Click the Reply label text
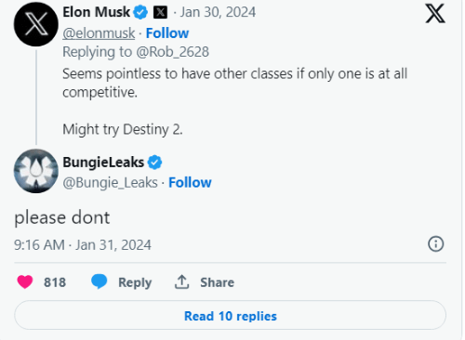465x340 pixels. 135,282
